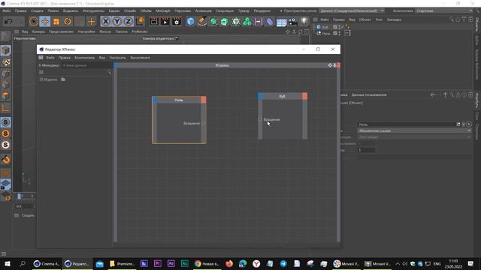Click the deformer bend icon
This screenshot has height=270, width=481.
[x=269, y=22]
